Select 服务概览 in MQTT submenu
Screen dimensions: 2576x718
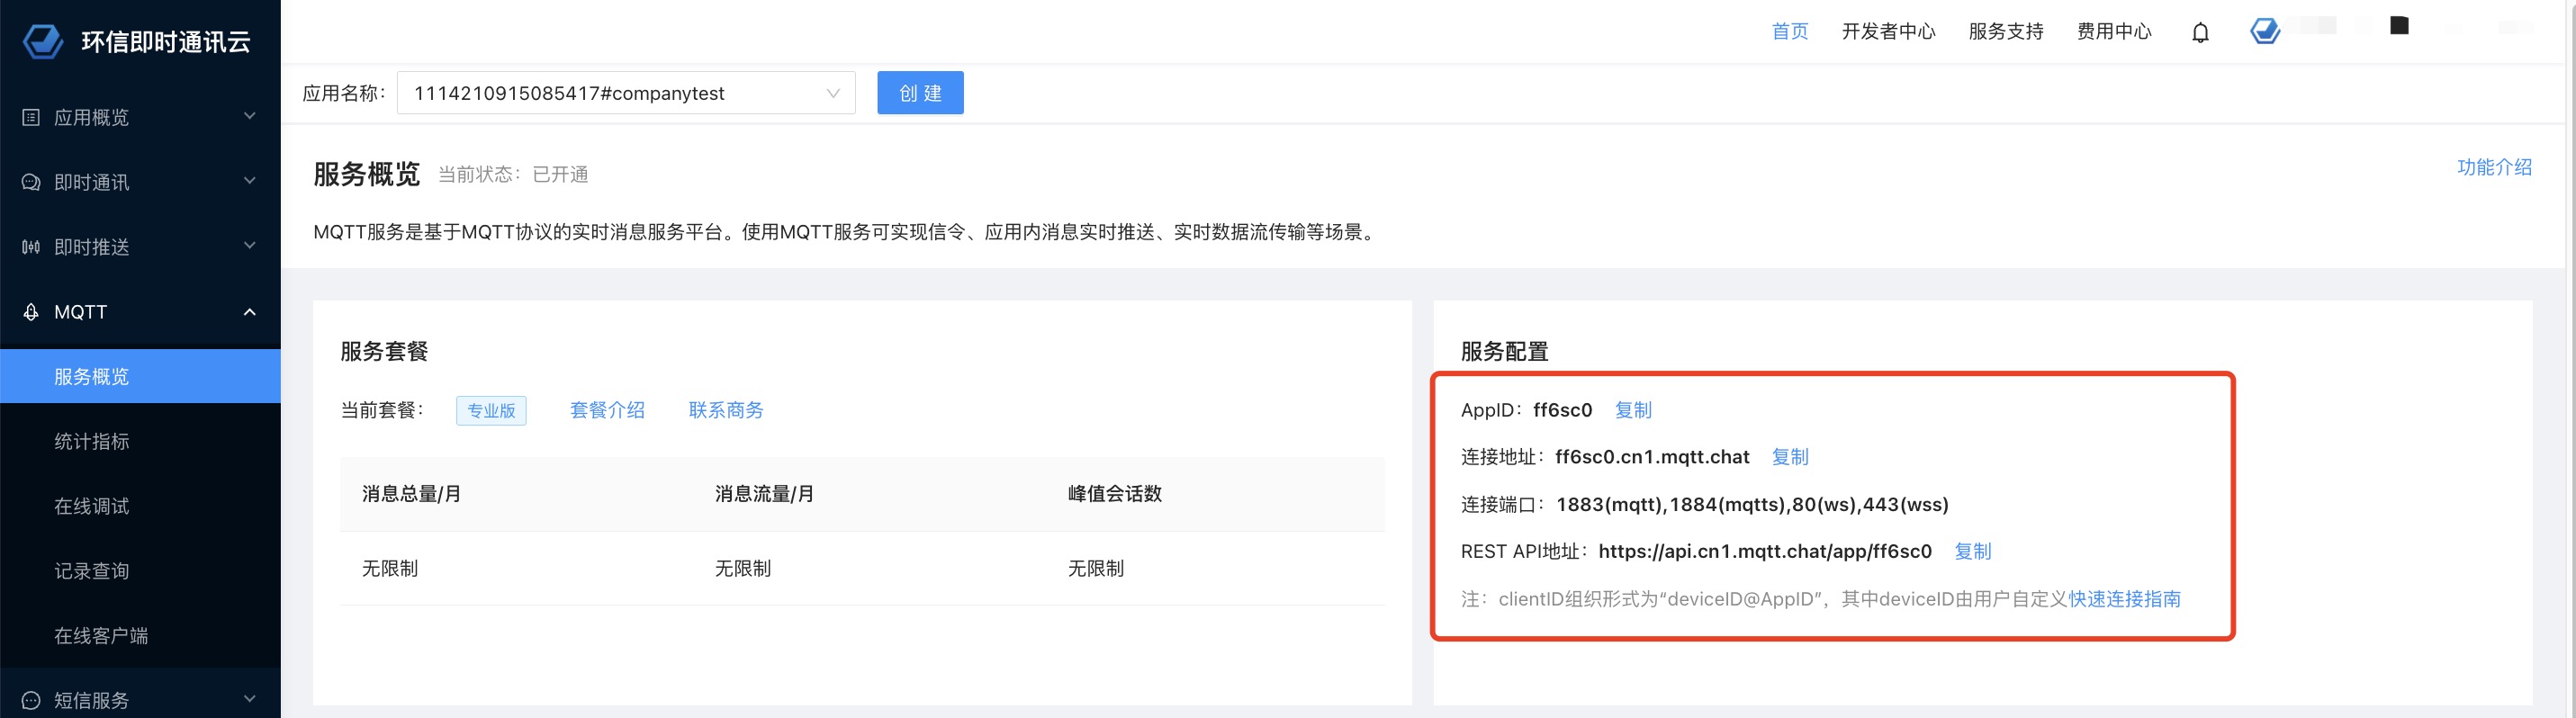140,376
